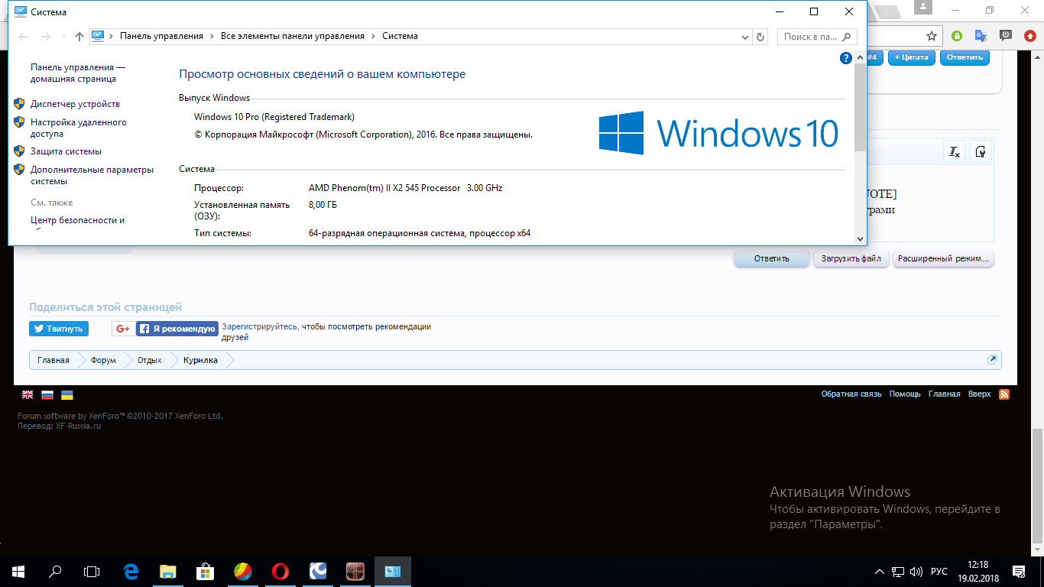Viewport: 1044px width, 587px height.
Task: Open the RSS feed icon in footer
Action: click(x=1004, y=394)
